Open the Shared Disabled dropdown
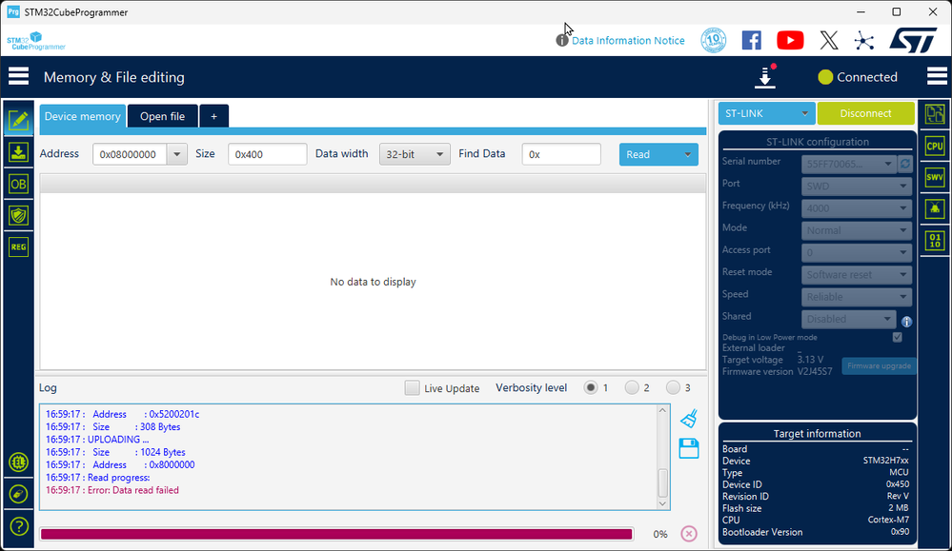The image size is (952, 551). tap(848, 319)
